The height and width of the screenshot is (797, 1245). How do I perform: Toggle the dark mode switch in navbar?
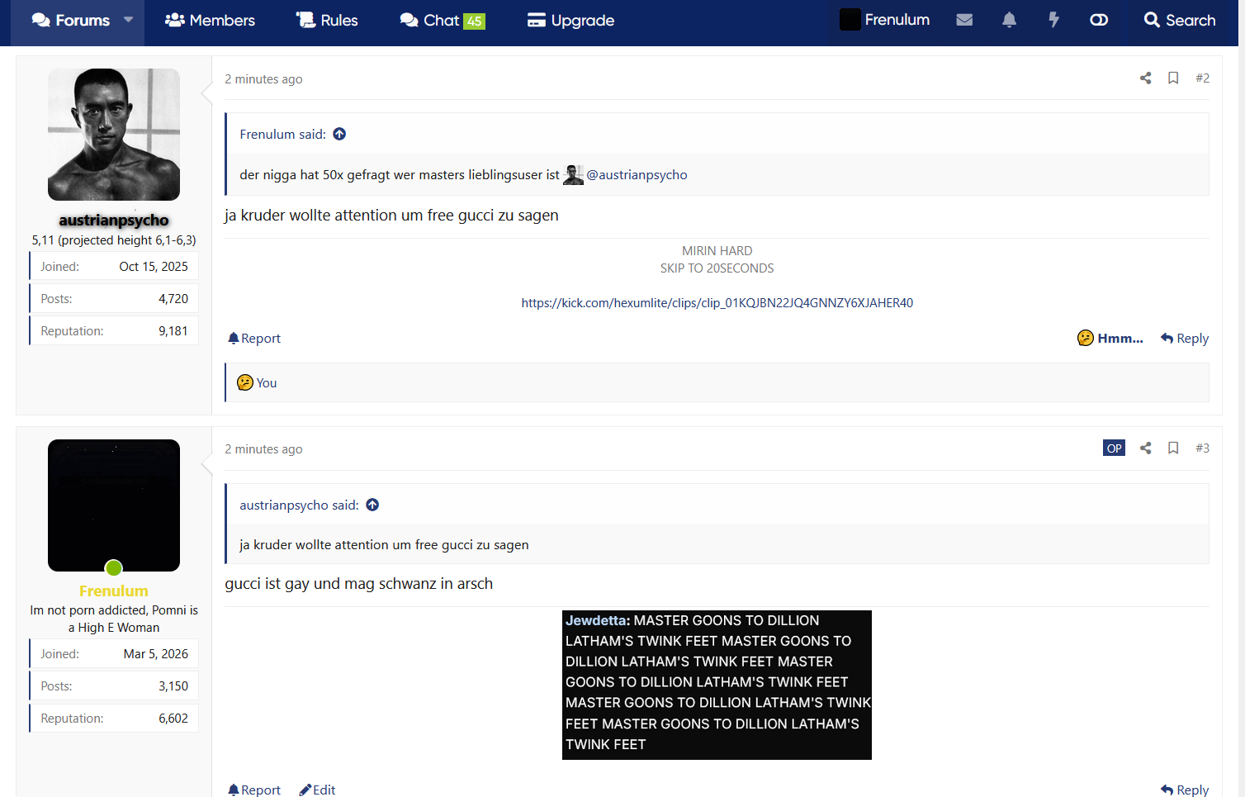pyautogui.click(x=1099, y=20)
